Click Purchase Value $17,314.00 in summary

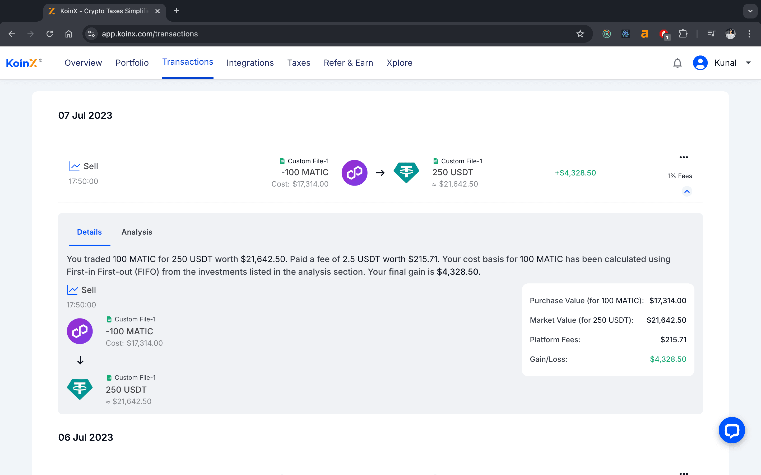pos(668,301)
